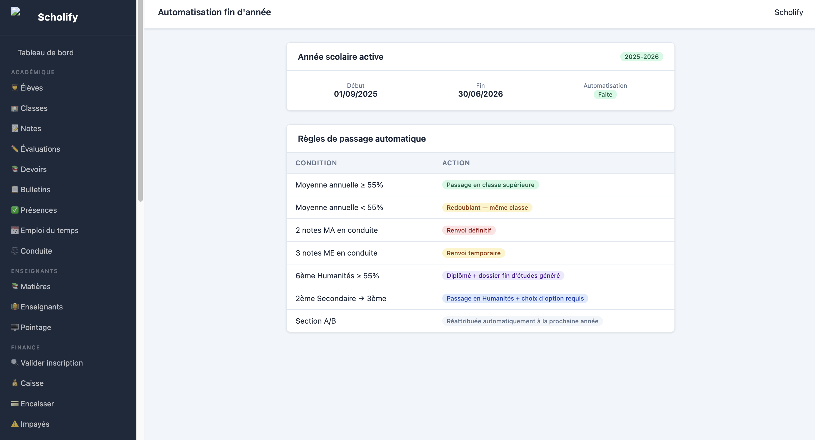Click the Évaluations pencil icon
Viewport: 815px width, 440px height.
pos(15,149)
